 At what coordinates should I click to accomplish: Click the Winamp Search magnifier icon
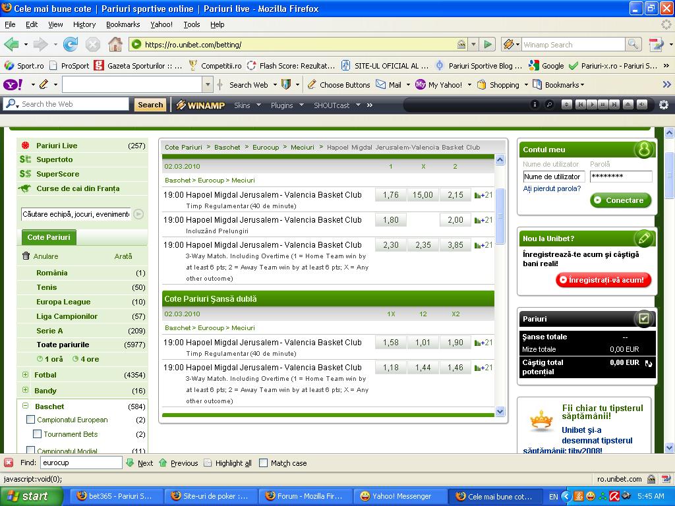point(633,44)
